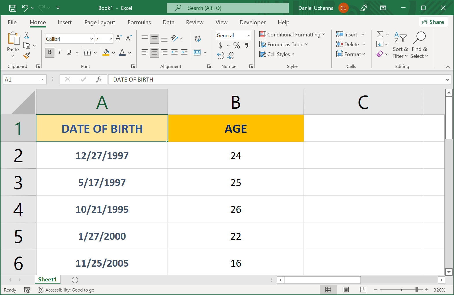This screenshot has width=454, height=295.
Task: Expand the General number format dropdown
Action: coord(248,36)
